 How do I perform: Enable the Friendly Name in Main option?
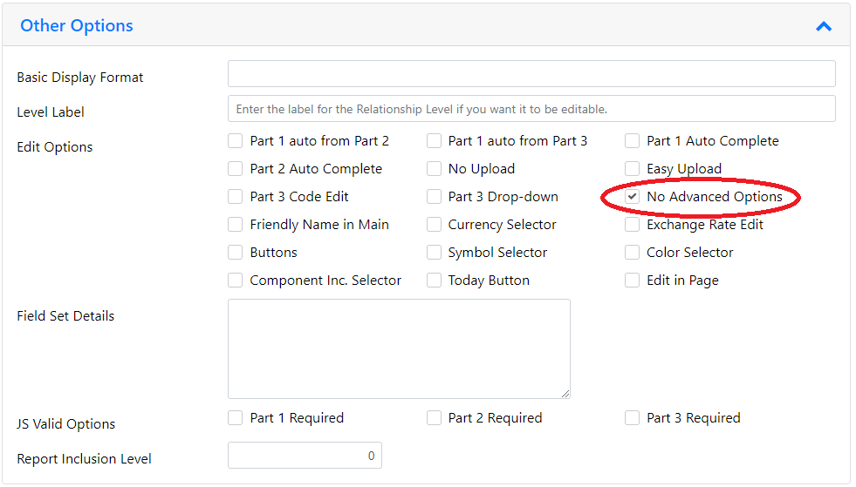(x=236, y=224)
